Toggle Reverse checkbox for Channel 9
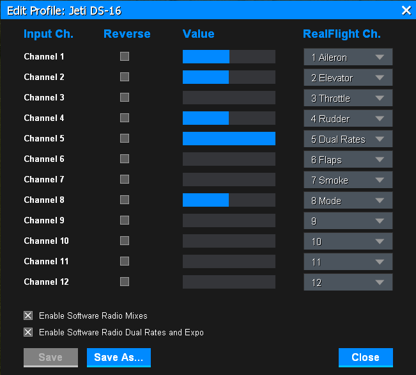 pos(125,220)
